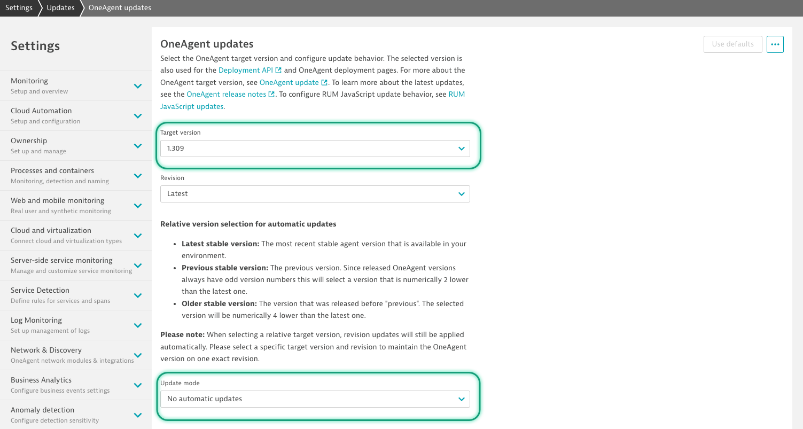Click the chevron icon on Update mode field
The width and height of the screenshot is (803, 429).
(x=461, y=399)
